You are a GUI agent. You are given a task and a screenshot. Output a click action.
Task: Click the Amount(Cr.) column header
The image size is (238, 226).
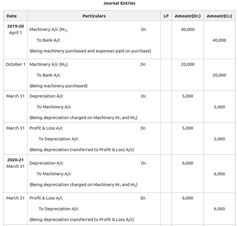[219, 16]
